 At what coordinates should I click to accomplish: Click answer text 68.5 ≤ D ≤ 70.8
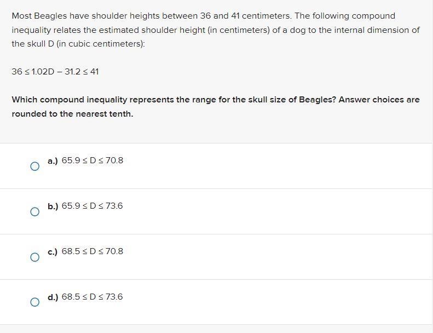93,251
